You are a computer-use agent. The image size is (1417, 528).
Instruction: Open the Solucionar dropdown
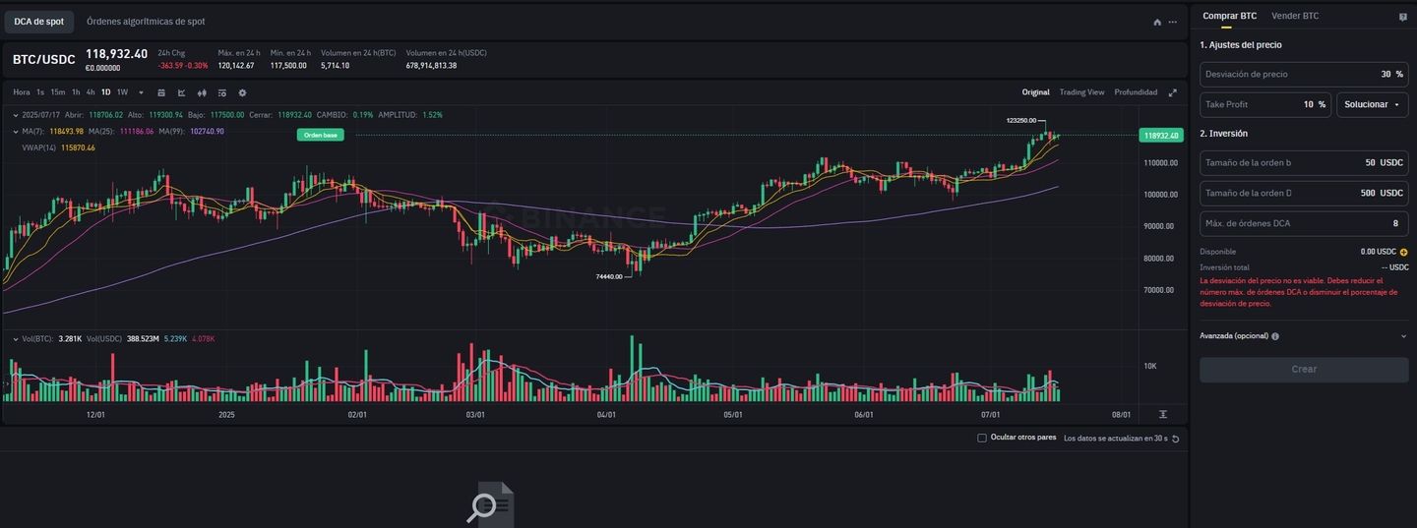(x=1372, y=104)
